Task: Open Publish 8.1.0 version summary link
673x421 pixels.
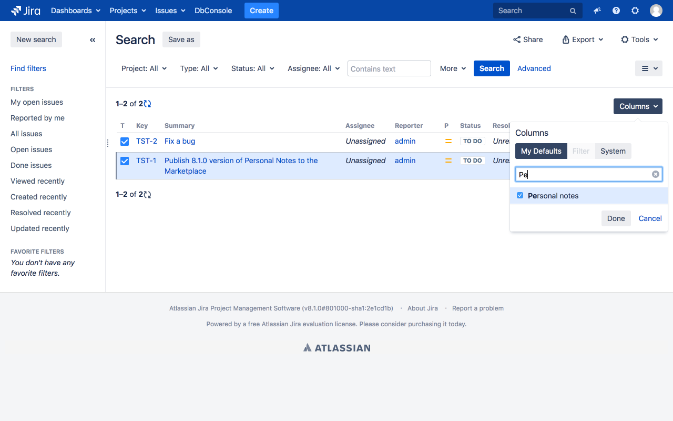Action: click(x=241, y=166)
